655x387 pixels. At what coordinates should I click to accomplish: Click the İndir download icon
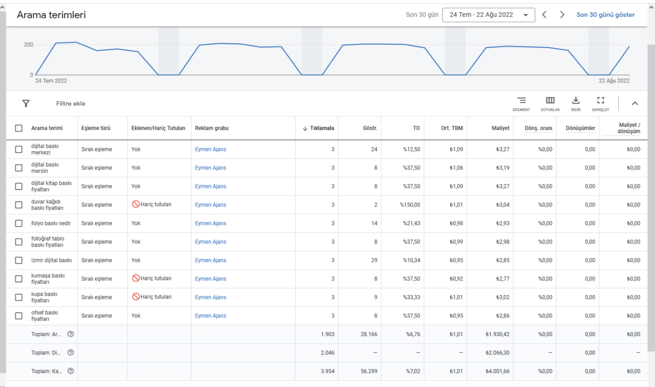(576, 104)
